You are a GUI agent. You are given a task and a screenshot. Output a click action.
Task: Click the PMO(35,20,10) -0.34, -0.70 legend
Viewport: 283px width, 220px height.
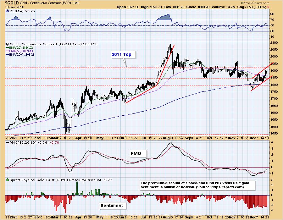32,142
